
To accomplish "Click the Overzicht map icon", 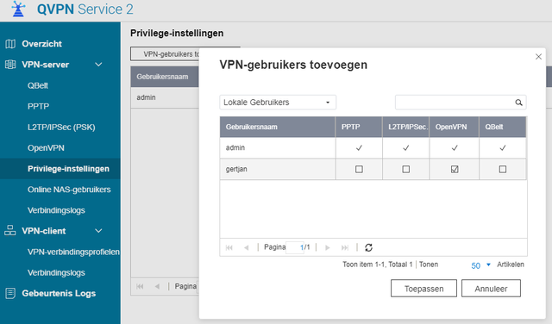I will [x=10, y=44].
